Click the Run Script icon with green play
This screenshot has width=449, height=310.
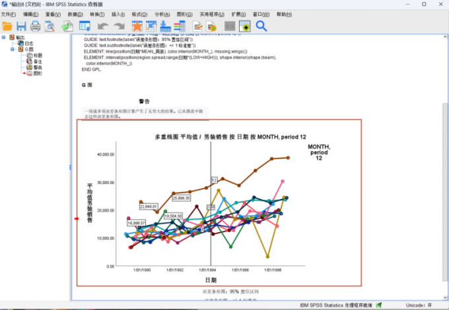212,26
